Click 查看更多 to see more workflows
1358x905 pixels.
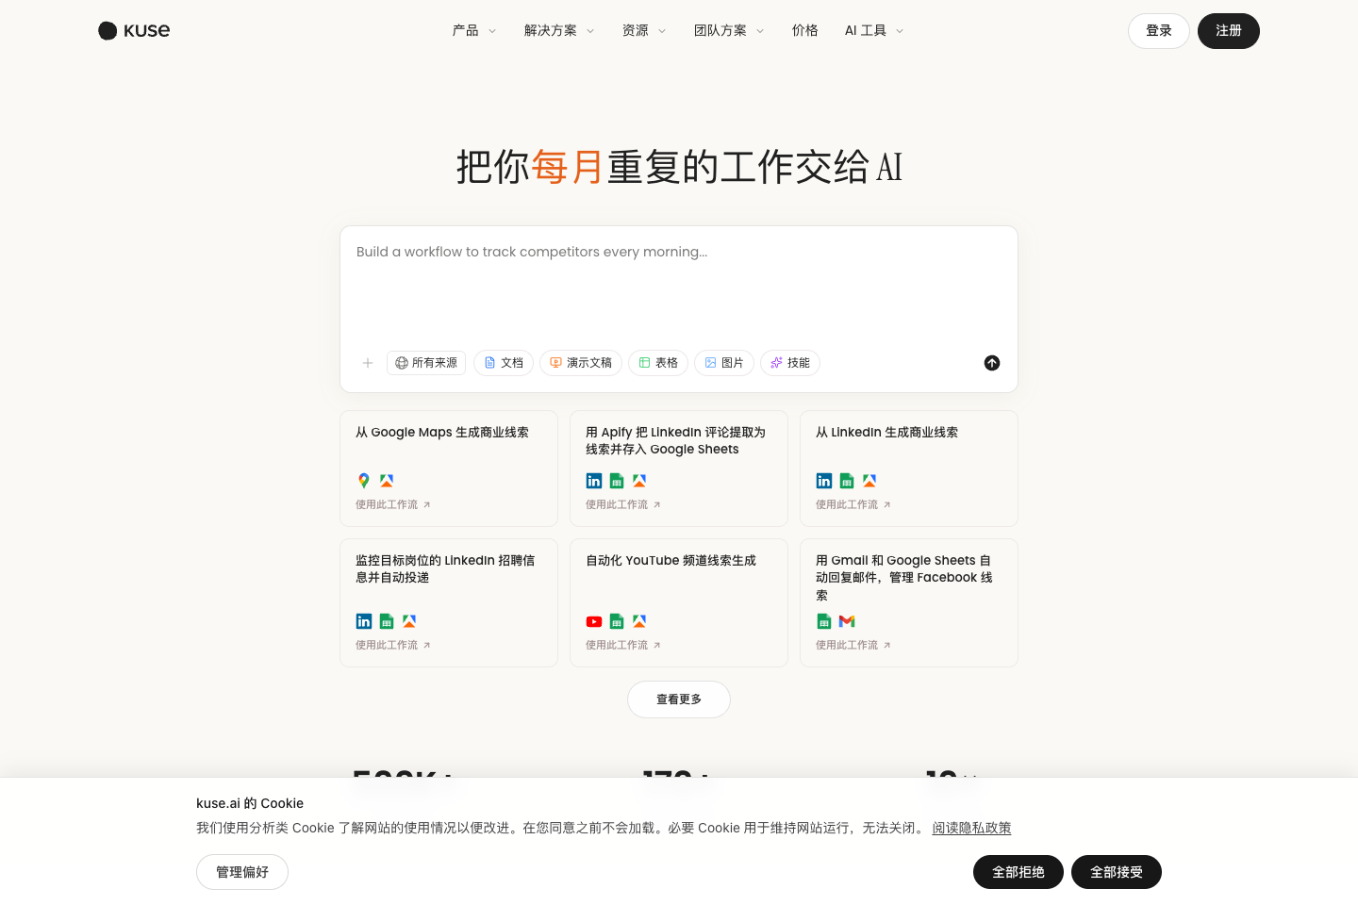(679, 699)
